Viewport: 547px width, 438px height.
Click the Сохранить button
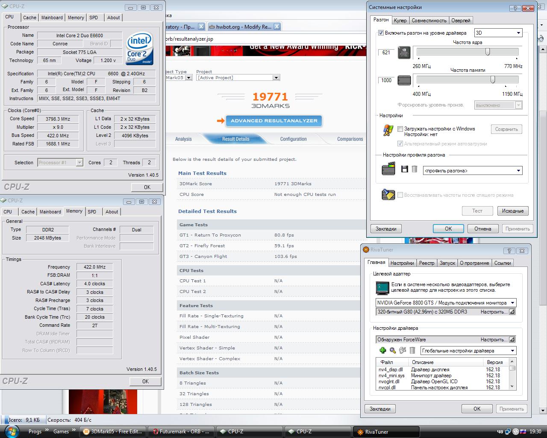506,129
